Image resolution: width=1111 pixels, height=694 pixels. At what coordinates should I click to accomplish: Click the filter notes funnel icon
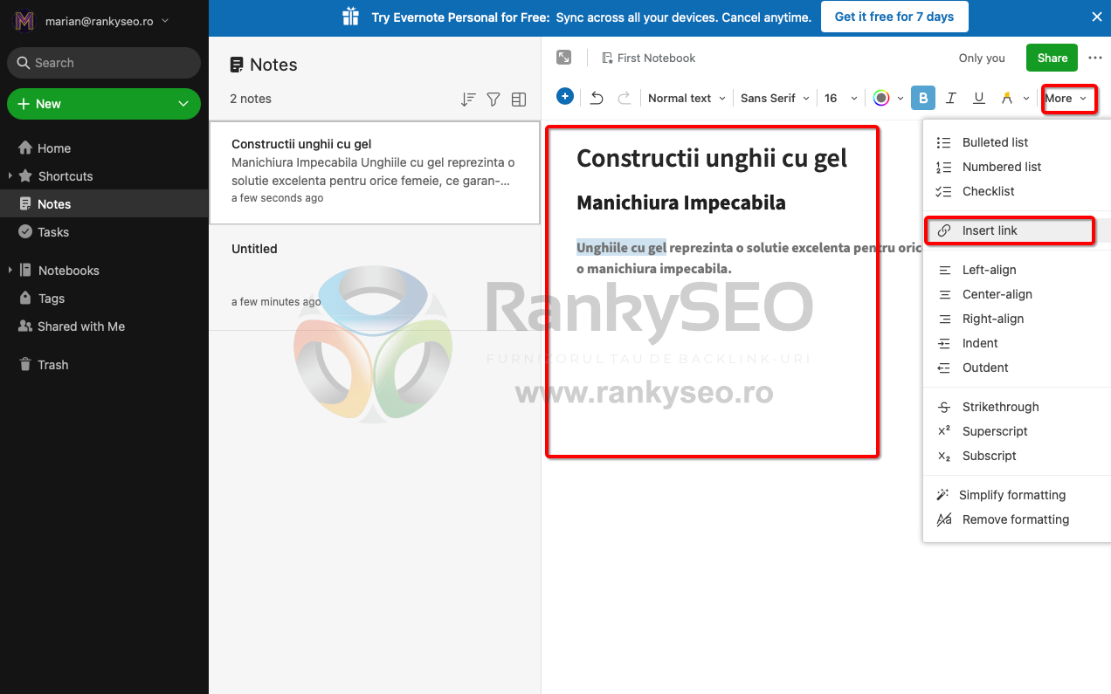493,100
